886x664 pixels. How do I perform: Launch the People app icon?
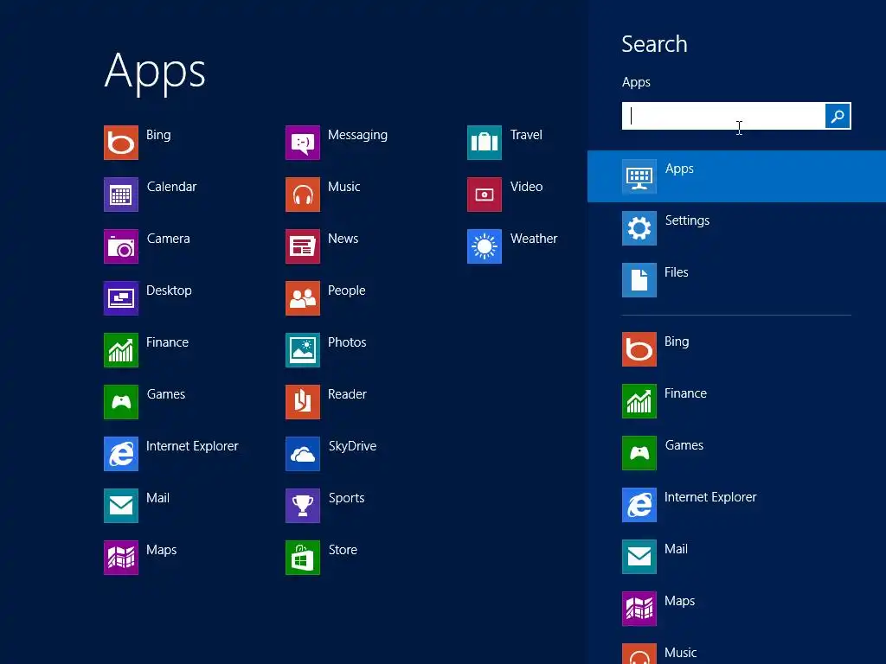303,298
